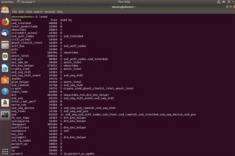Open Firefox from the dock
This screenshot has height=156, width=235.
click(x=5, y=22)
